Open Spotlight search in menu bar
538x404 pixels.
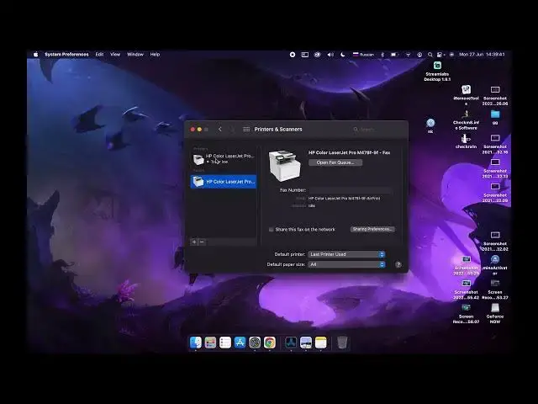tap(430, 55)
